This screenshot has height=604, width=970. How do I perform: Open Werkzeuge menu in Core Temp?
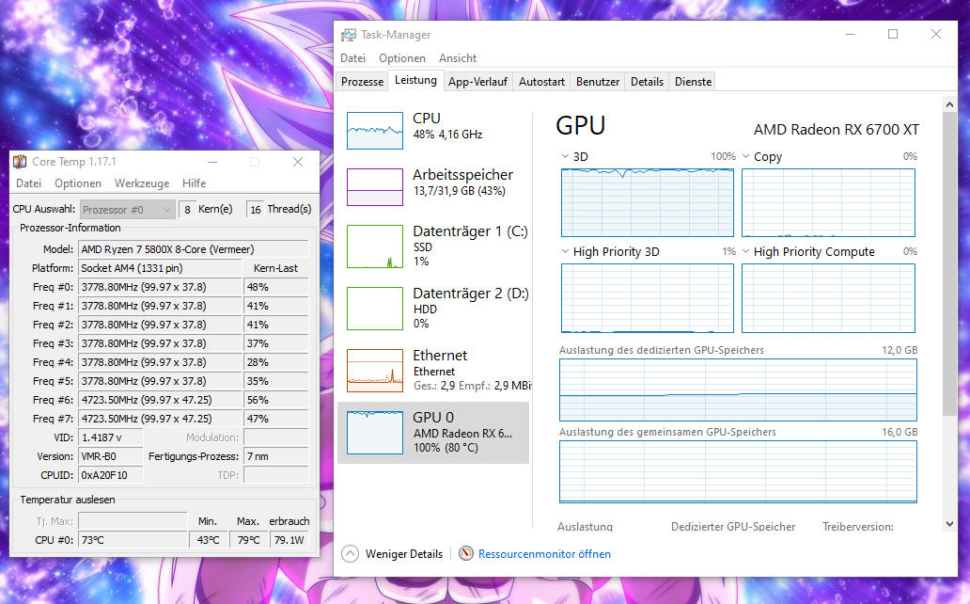142,183
